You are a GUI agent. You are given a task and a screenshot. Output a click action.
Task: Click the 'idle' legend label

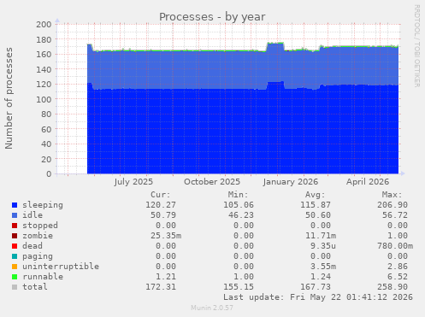[32, 215]
